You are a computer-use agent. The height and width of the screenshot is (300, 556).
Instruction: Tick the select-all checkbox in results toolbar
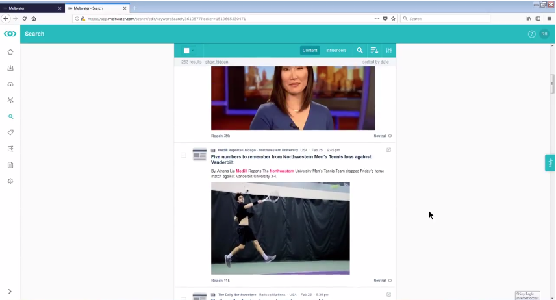point(186,51)
